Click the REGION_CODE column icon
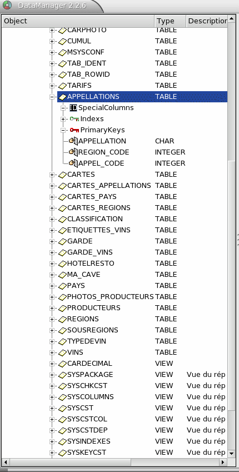This screenshot has height=472, width=239. pos(73,152)
